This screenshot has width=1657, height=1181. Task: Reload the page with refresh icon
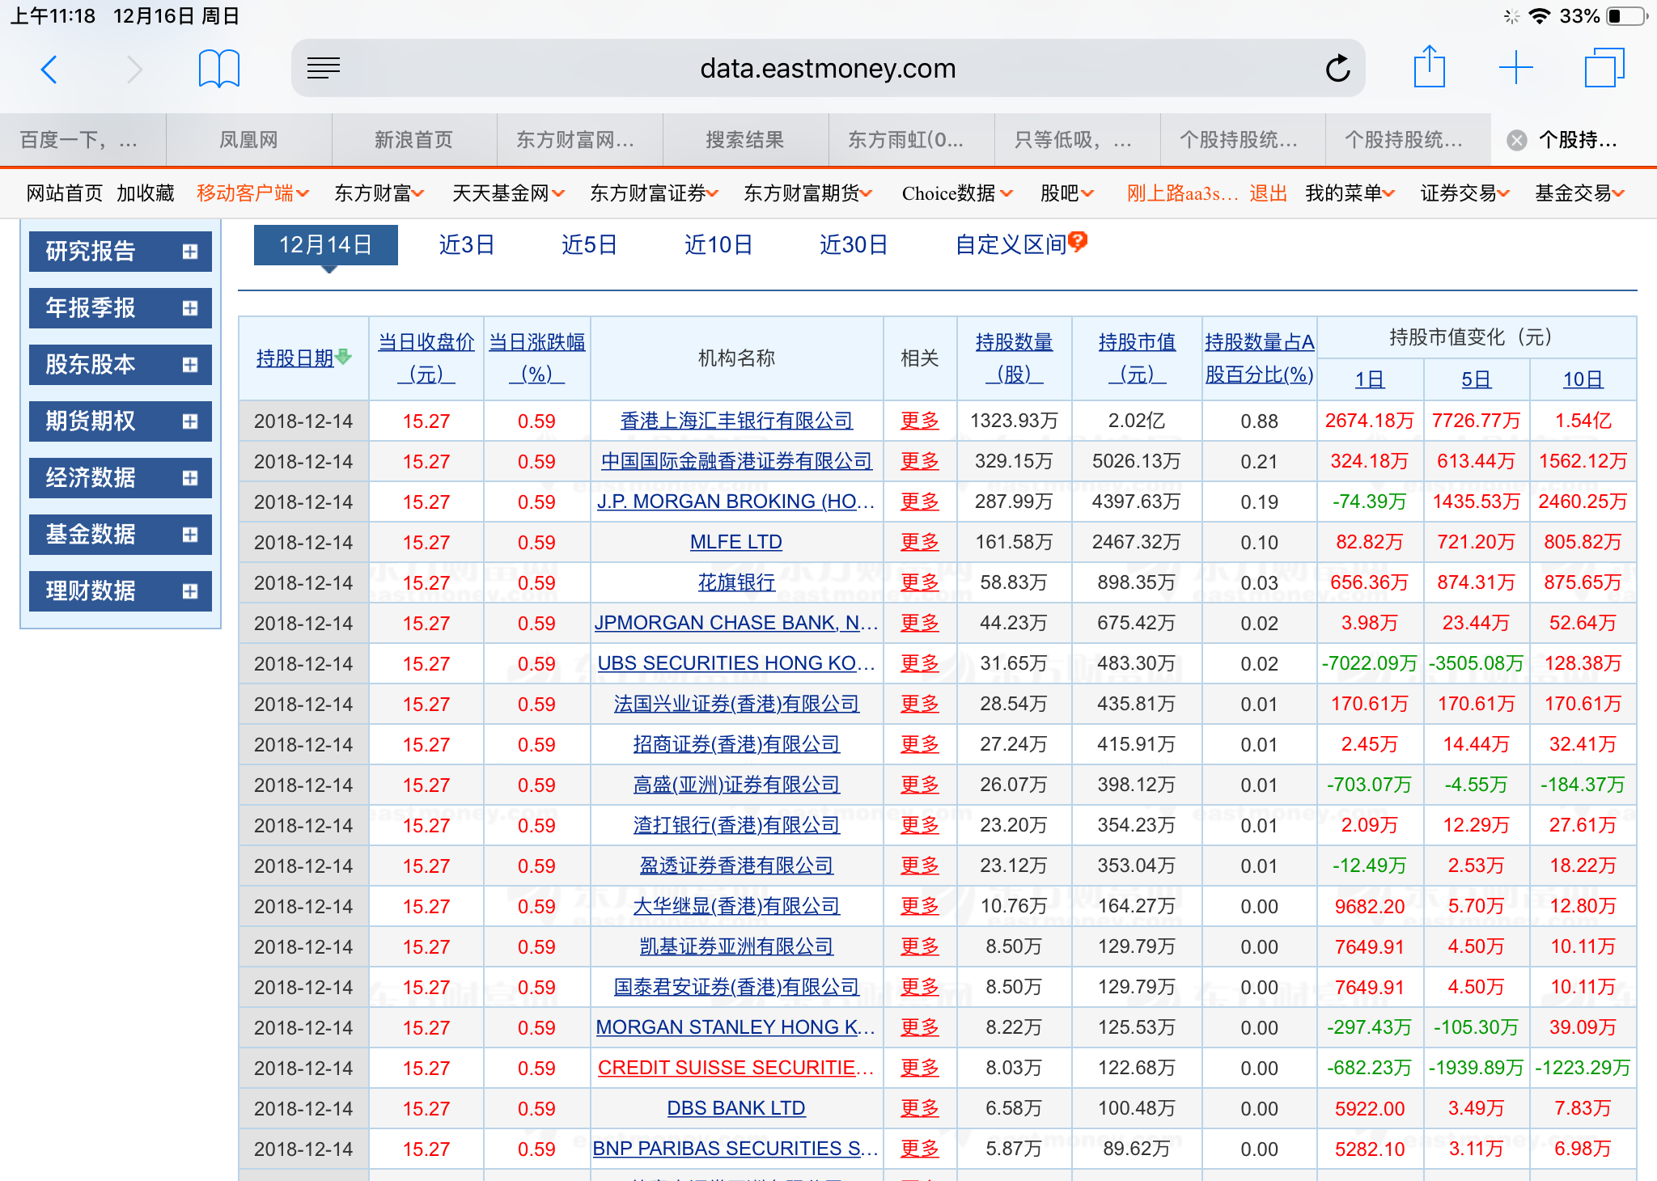[1338, 69]
